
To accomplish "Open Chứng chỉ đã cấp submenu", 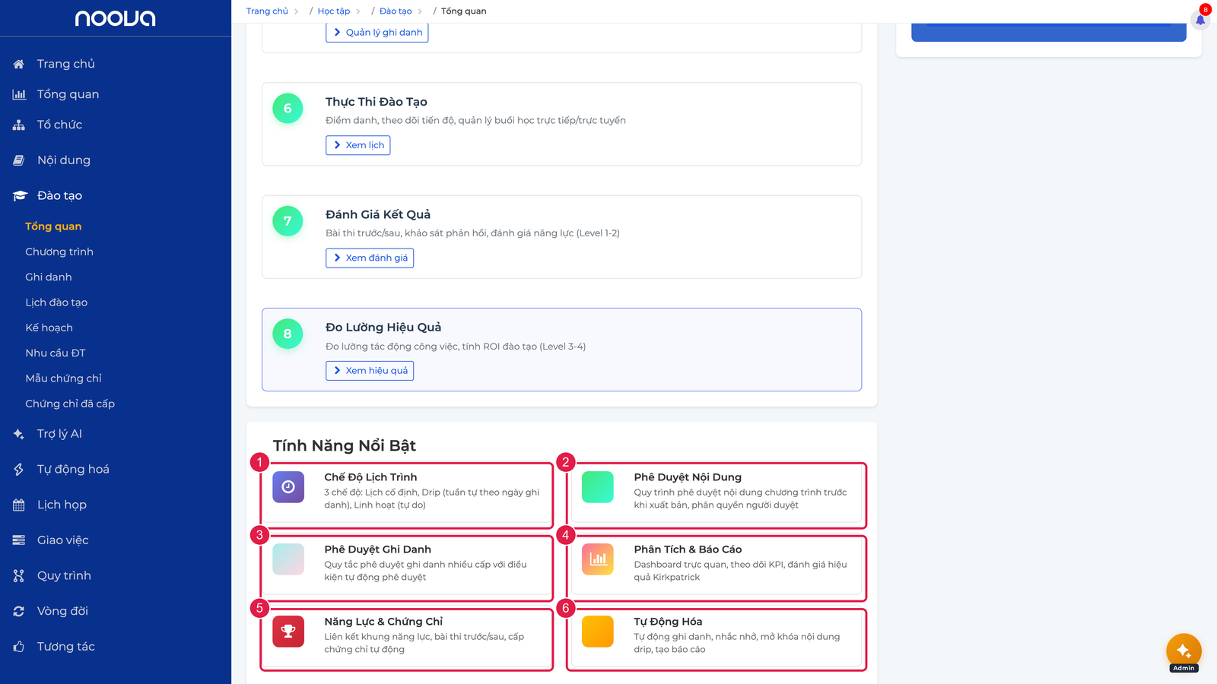I will point(70,404).
